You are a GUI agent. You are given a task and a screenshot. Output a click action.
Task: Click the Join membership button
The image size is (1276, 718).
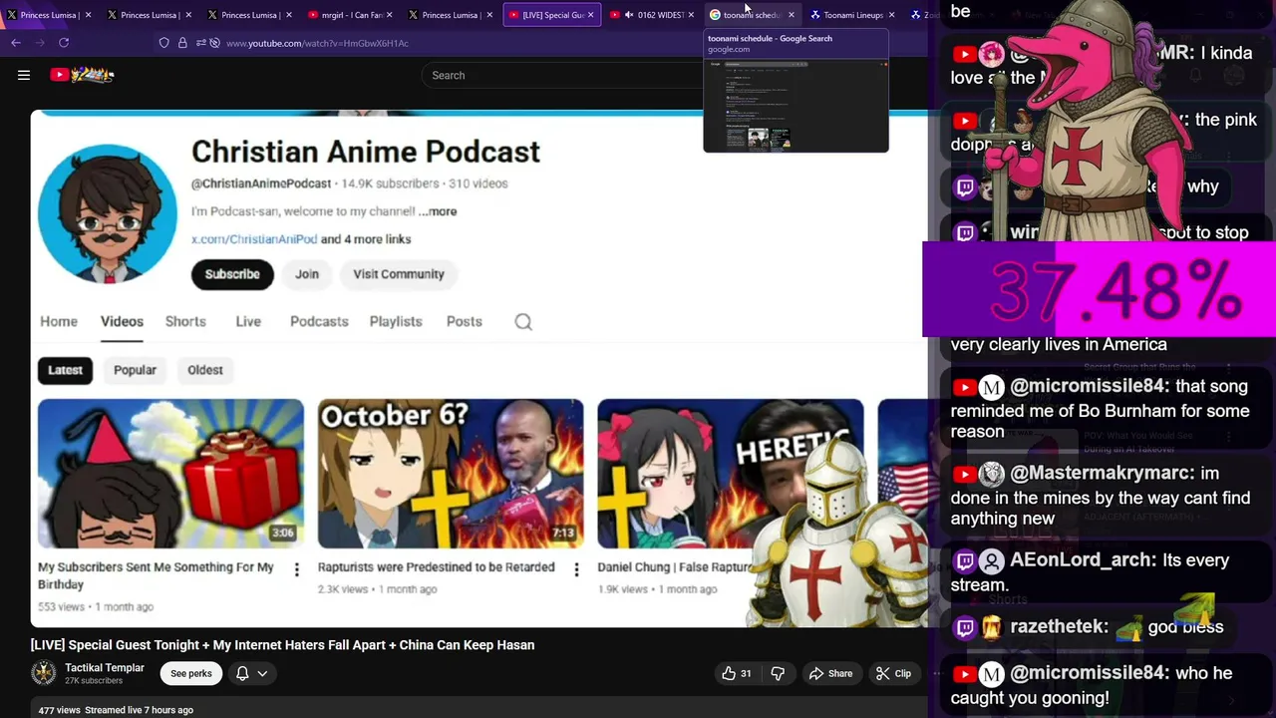tap(307, 274)
